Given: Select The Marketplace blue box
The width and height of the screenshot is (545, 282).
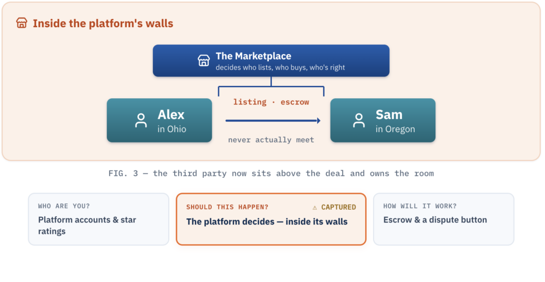Looking at the screenshot, I should (x=271, y=61).
